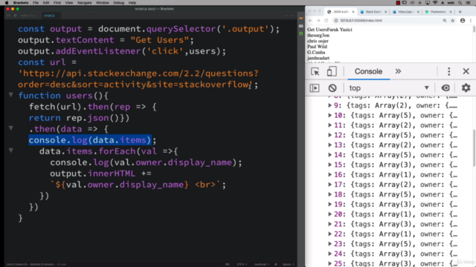Click the console panel vertical scrollbar
Screen dimensions: 476x267
coord(474,148)
